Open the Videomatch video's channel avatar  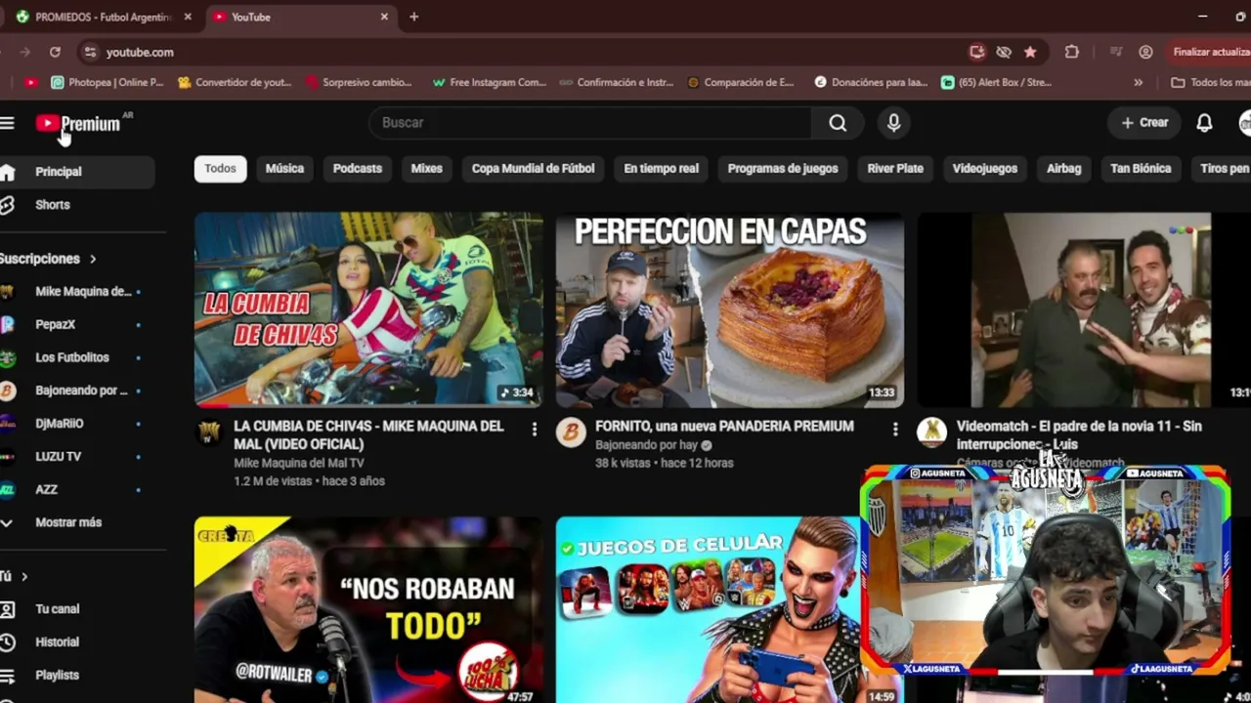coord(931,433)
